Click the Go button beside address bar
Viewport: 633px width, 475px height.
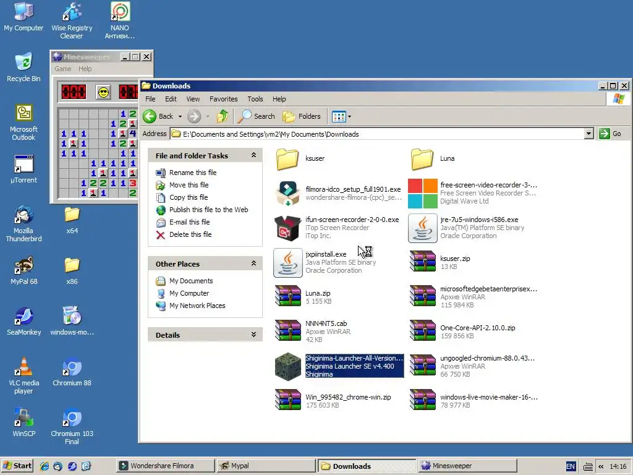[x=610, y=134]
